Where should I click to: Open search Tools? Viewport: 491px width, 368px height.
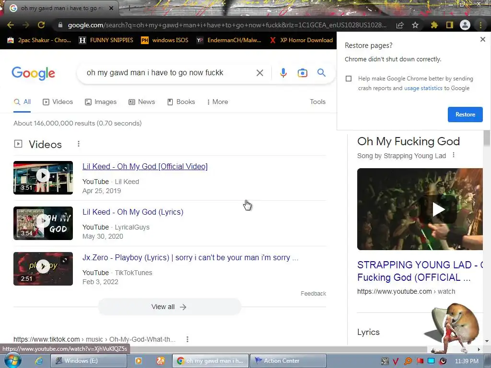(x=317, y=102)
